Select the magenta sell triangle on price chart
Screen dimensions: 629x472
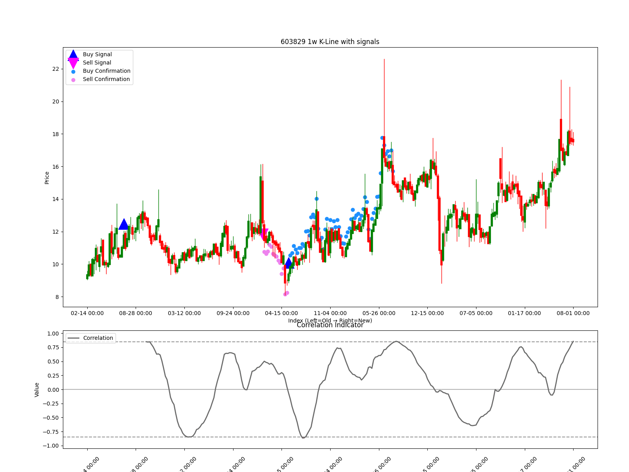click(x=264, y=234)
